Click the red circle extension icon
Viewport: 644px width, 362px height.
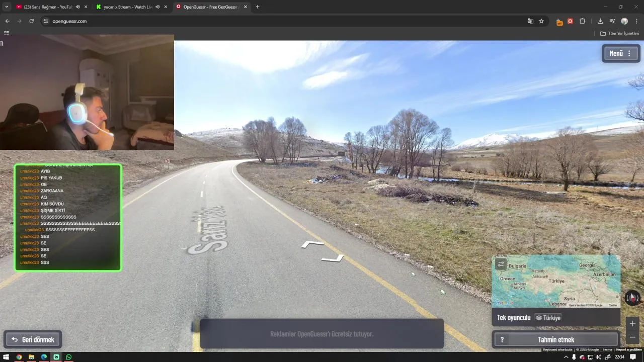[570, 21]
